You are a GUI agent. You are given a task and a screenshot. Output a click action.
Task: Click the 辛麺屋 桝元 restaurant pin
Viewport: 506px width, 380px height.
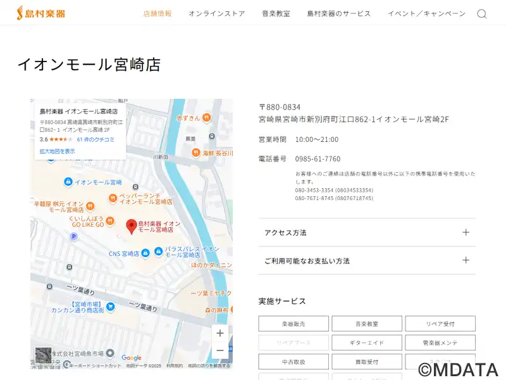coord(90,206)
